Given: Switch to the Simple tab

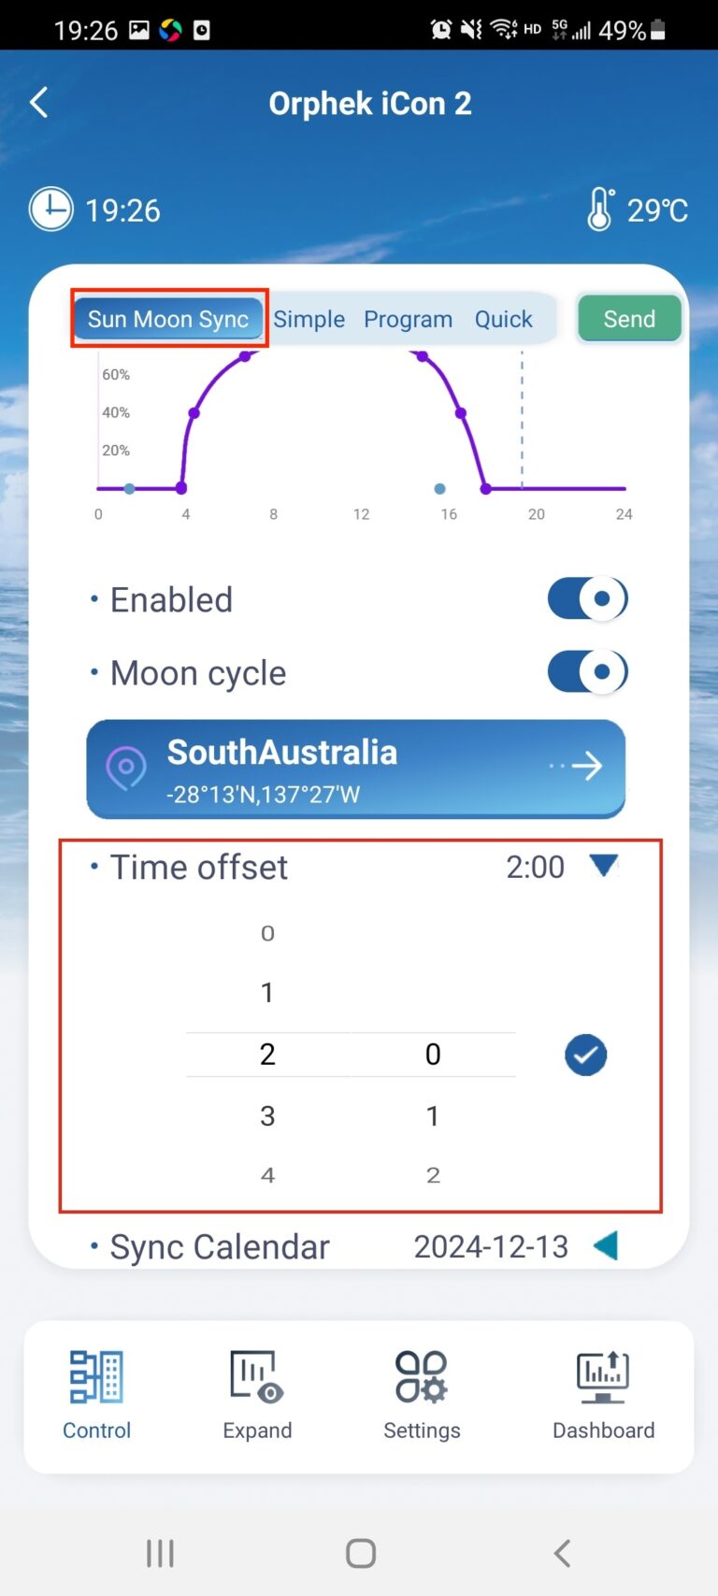Looking at the screenshot, I should pos(309,320).
